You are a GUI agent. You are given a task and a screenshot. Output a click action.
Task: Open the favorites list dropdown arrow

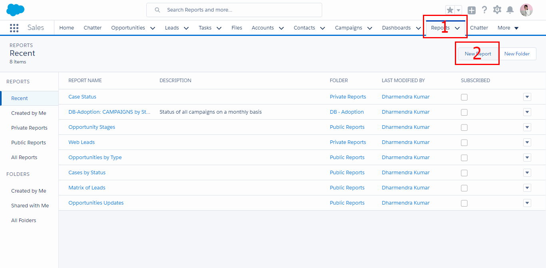[x=458, y=10]
